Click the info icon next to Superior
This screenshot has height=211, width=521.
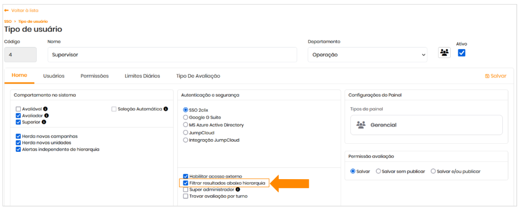pos(44,122)
